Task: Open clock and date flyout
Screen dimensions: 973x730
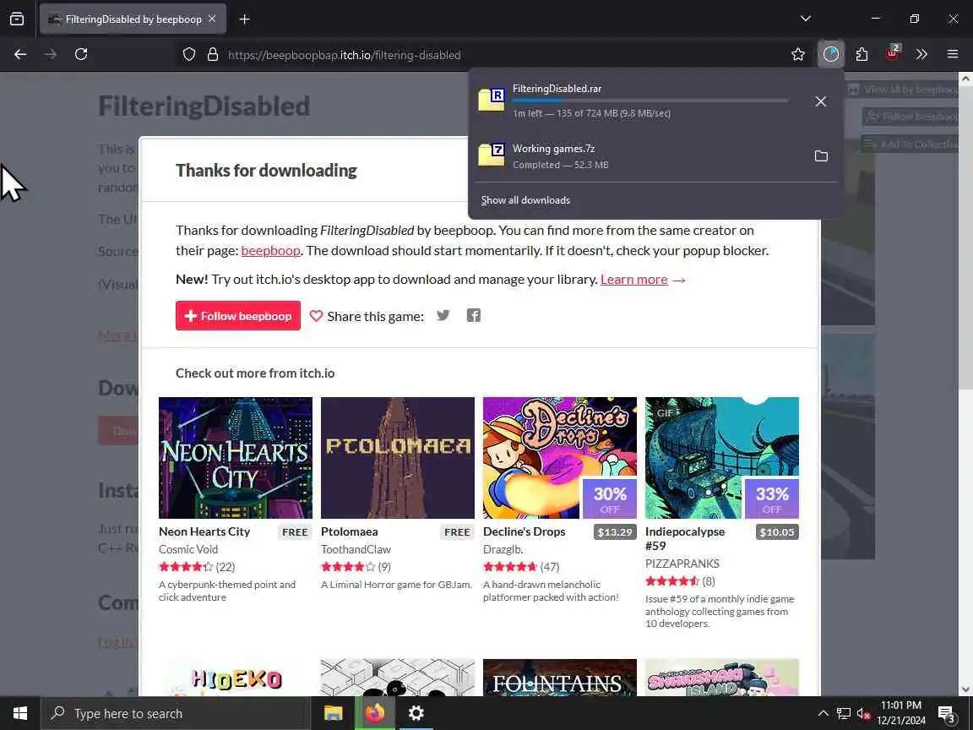Action: 901,713
